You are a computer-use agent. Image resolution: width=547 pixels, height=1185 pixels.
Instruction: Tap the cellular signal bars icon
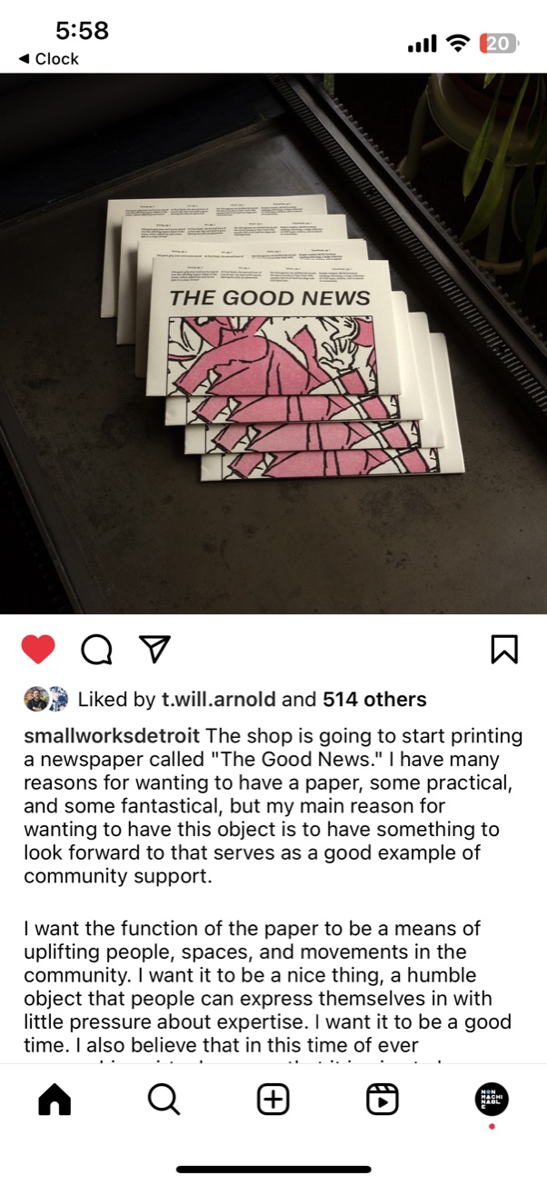click(423, 43)
